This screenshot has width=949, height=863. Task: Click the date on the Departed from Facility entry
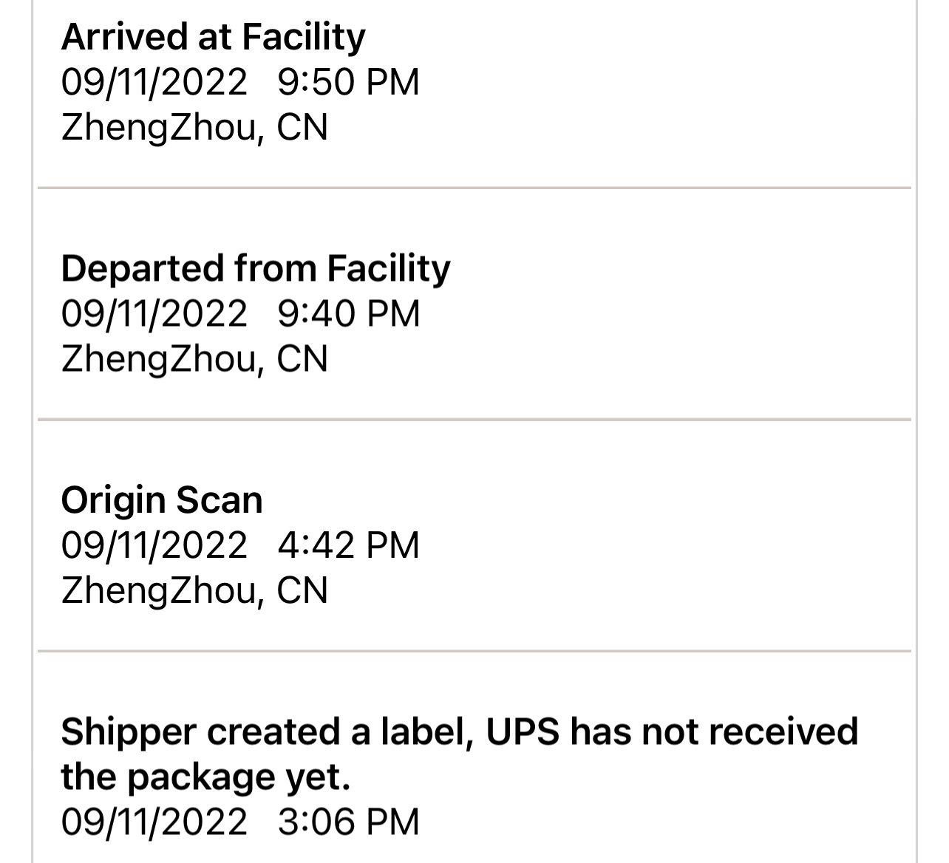coord(154,313)
